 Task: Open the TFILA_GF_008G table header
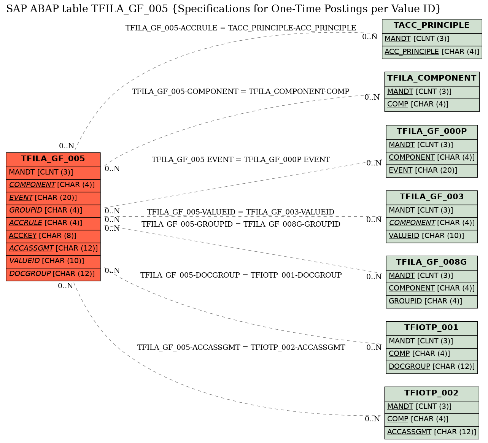(x=432, y=263)
